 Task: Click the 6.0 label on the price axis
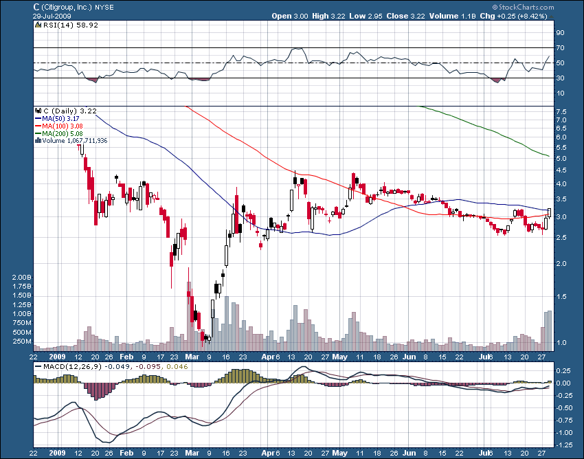561,137
